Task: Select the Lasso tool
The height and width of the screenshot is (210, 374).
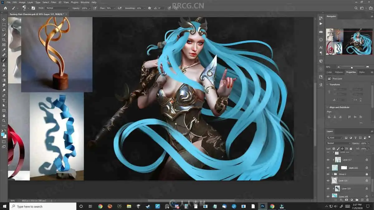Action: pos(4,30)
